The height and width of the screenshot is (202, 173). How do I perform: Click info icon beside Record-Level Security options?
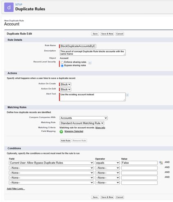90,63
